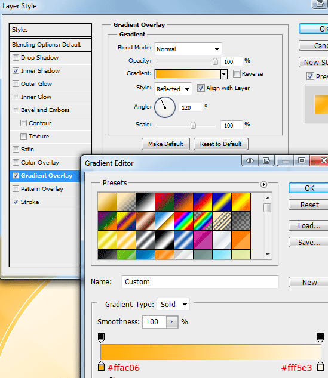Click the Make Default button
The image size is (328, 378).
coord(165,144)
